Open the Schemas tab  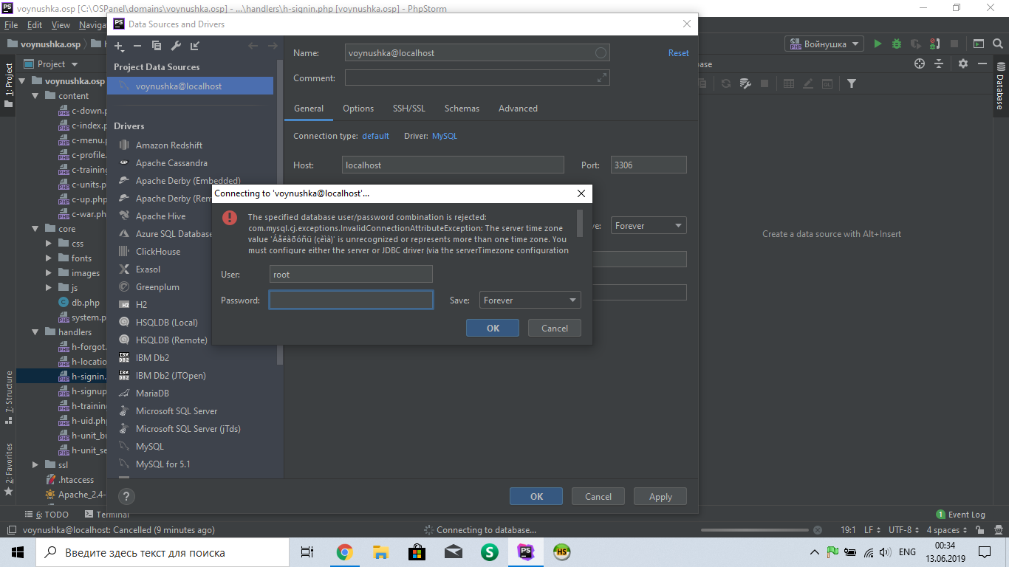[462, 109]
